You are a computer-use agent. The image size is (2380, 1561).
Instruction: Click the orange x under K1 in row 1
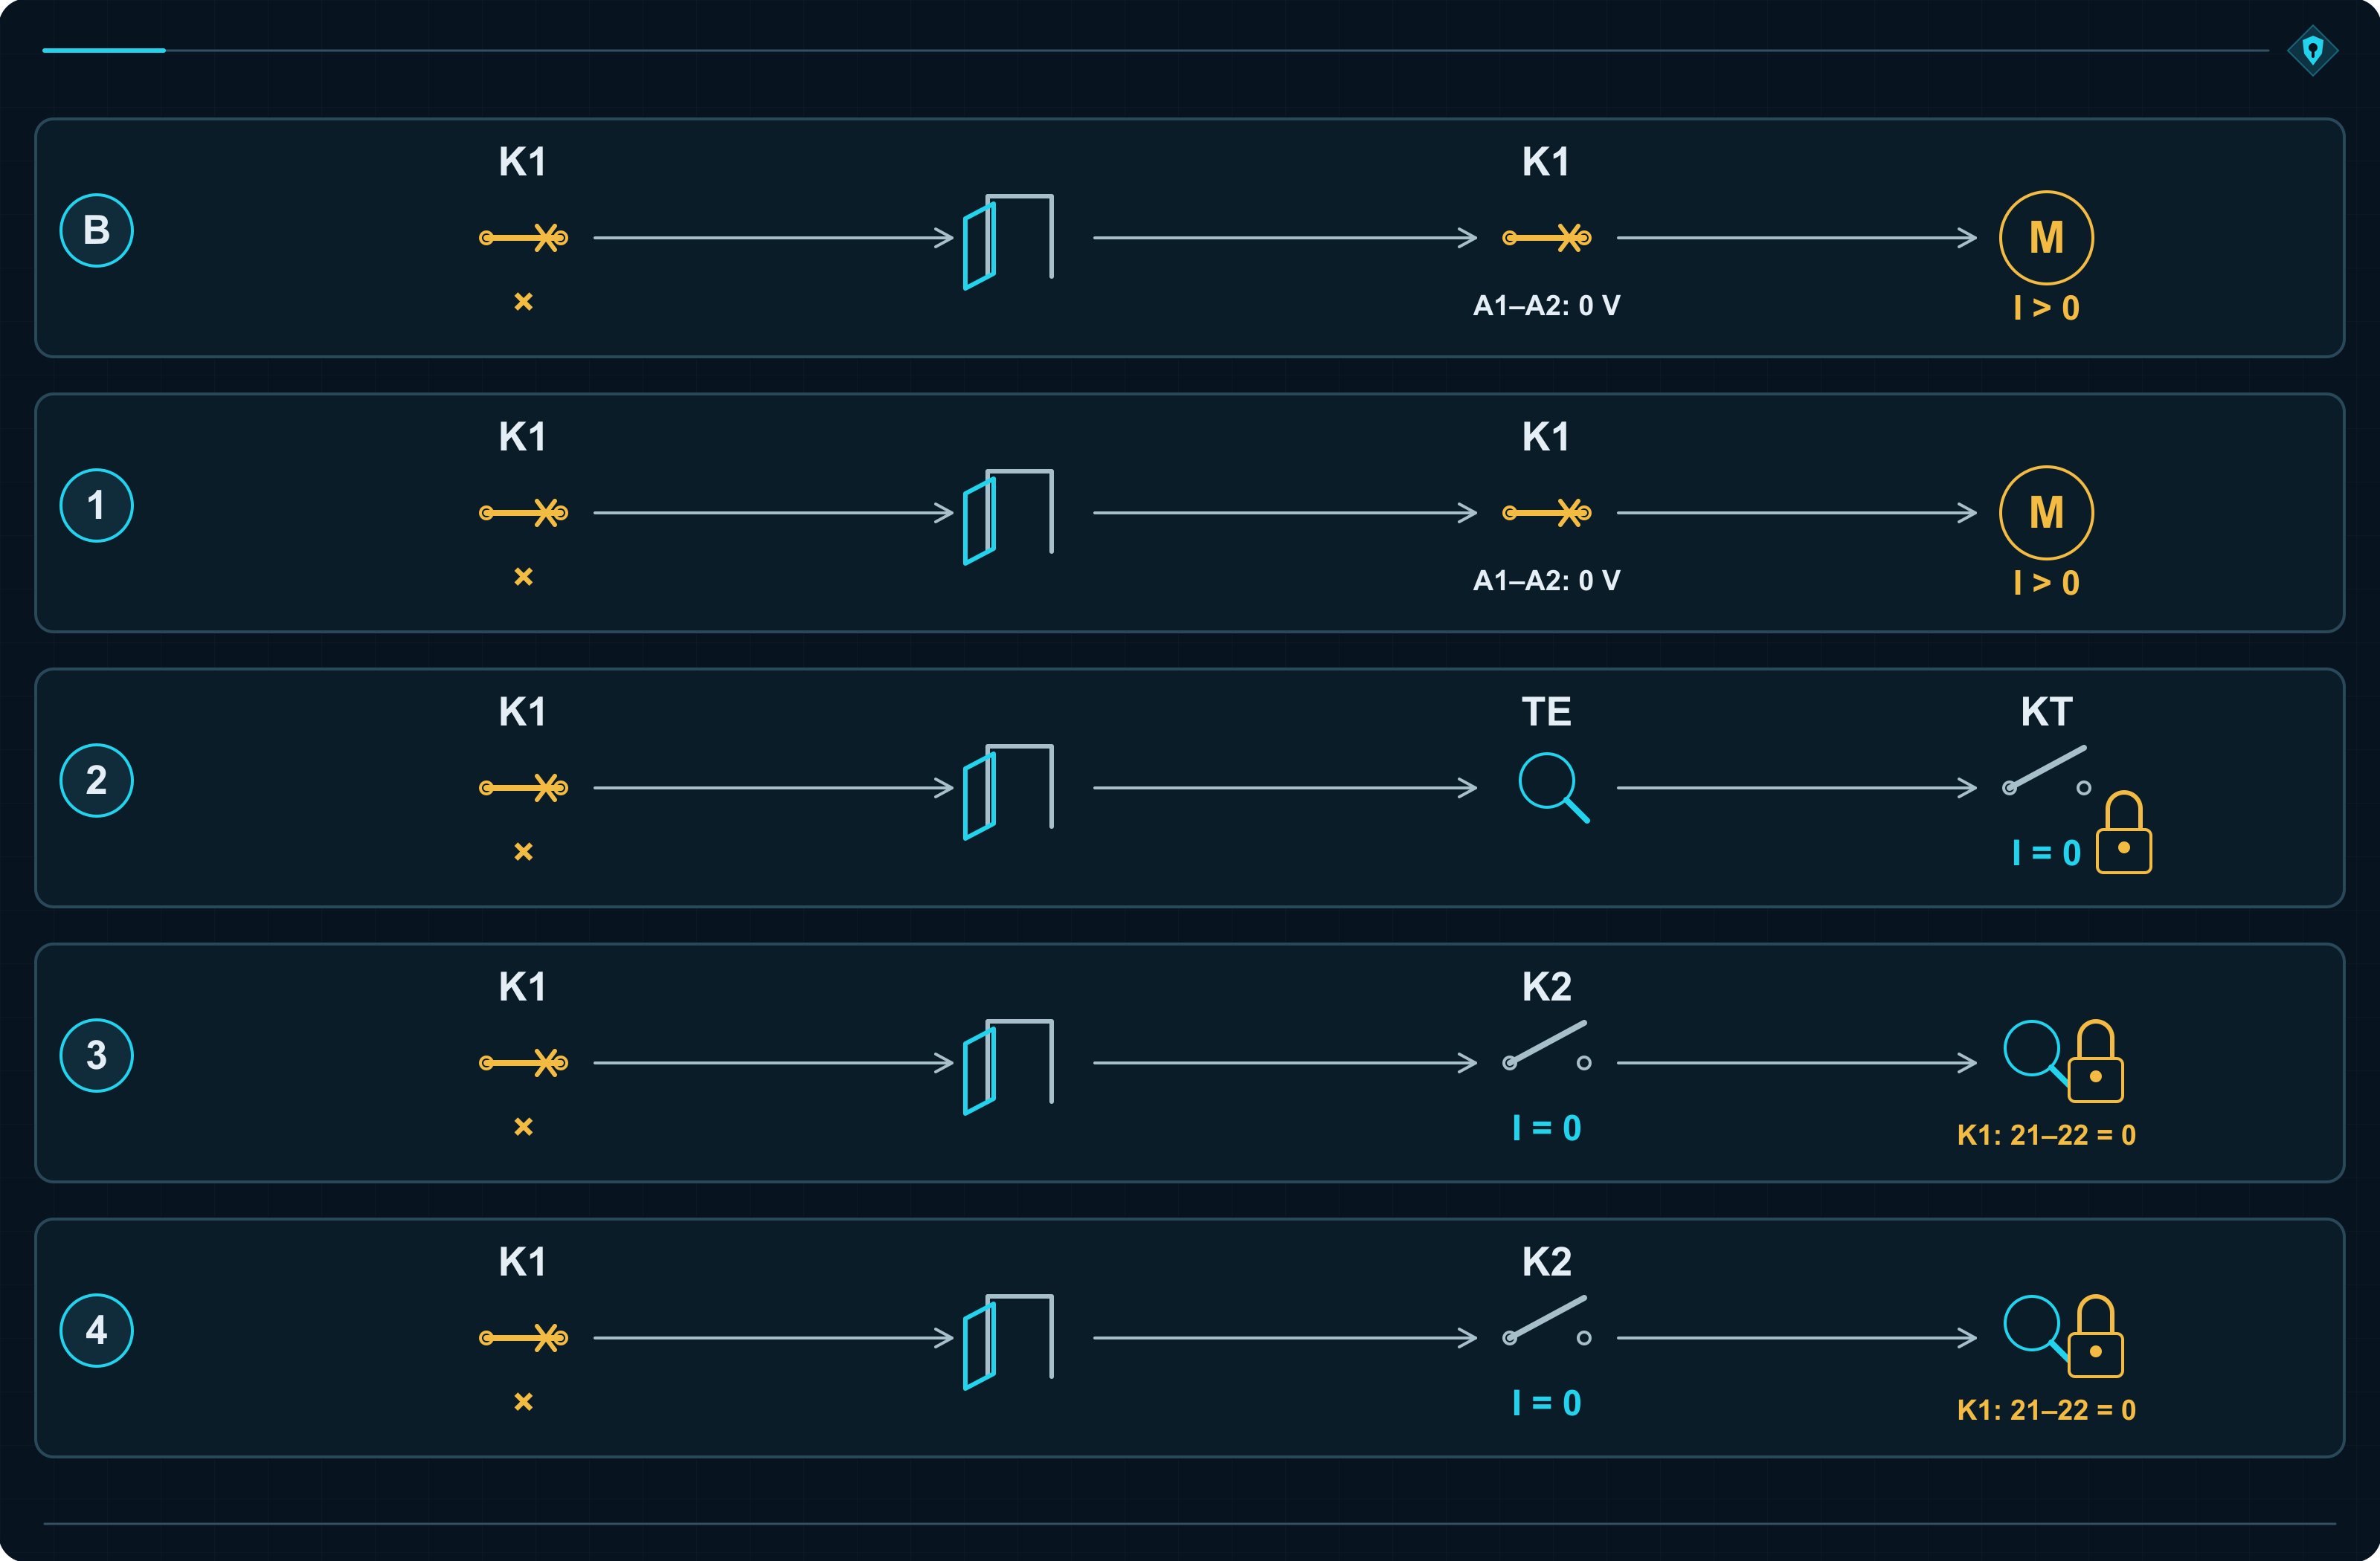523,577
